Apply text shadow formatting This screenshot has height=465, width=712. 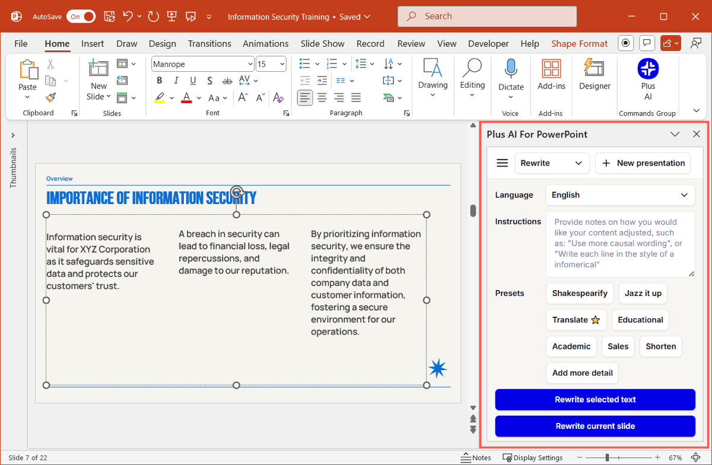(x=210, y=81)
